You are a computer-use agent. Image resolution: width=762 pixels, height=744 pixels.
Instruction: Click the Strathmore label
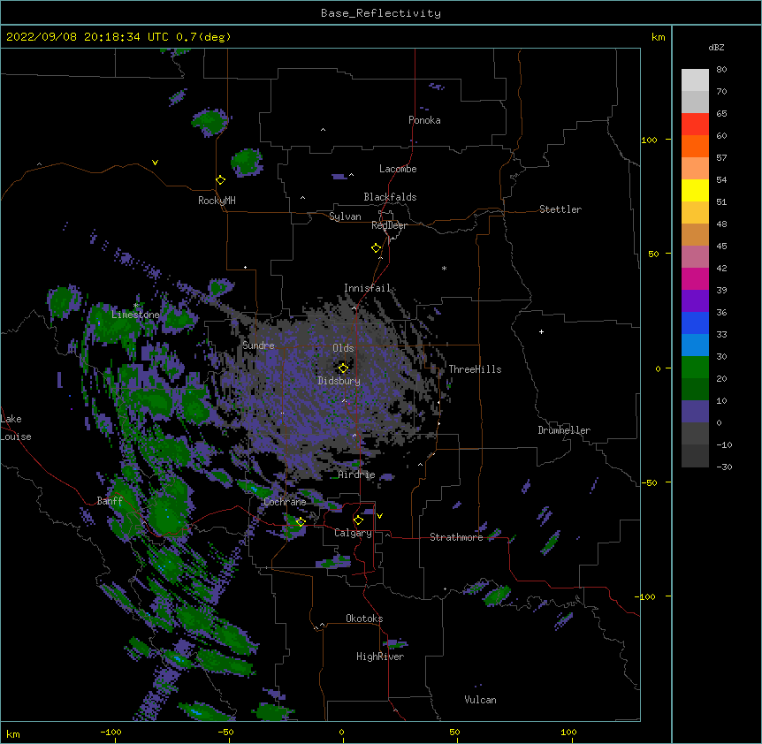456,537
